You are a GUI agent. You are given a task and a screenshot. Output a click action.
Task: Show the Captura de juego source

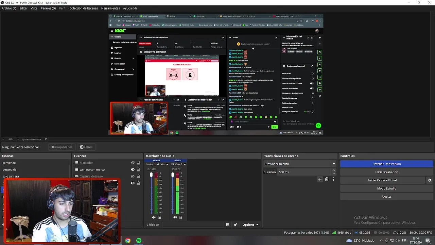coord(133,176)
